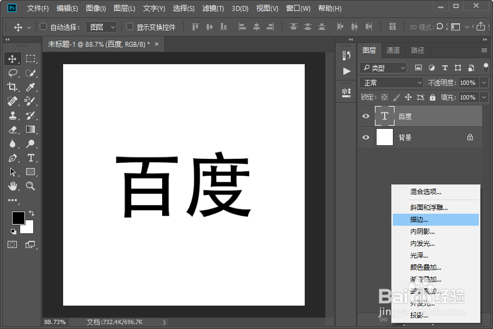Toggle the adjustment layer filter
The width and height of the screenshot is (493, 329).
tap(432, 67)
